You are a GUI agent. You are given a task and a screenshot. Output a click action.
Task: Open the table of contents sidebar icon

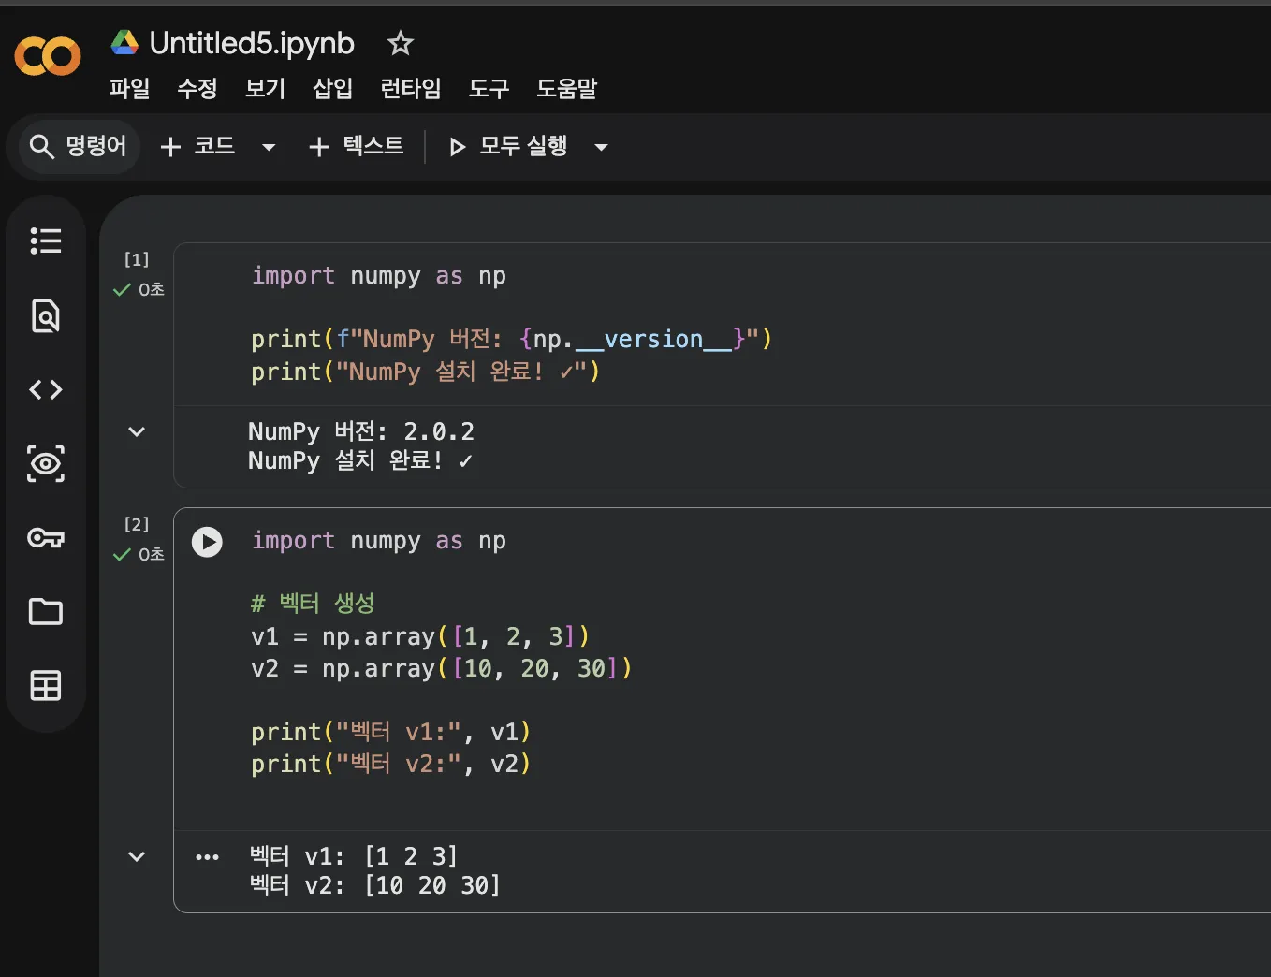pos(45,241)
